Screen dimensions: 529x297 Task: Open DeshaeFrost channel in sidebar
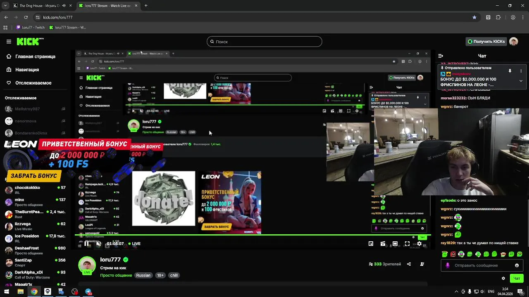(35, 250)
